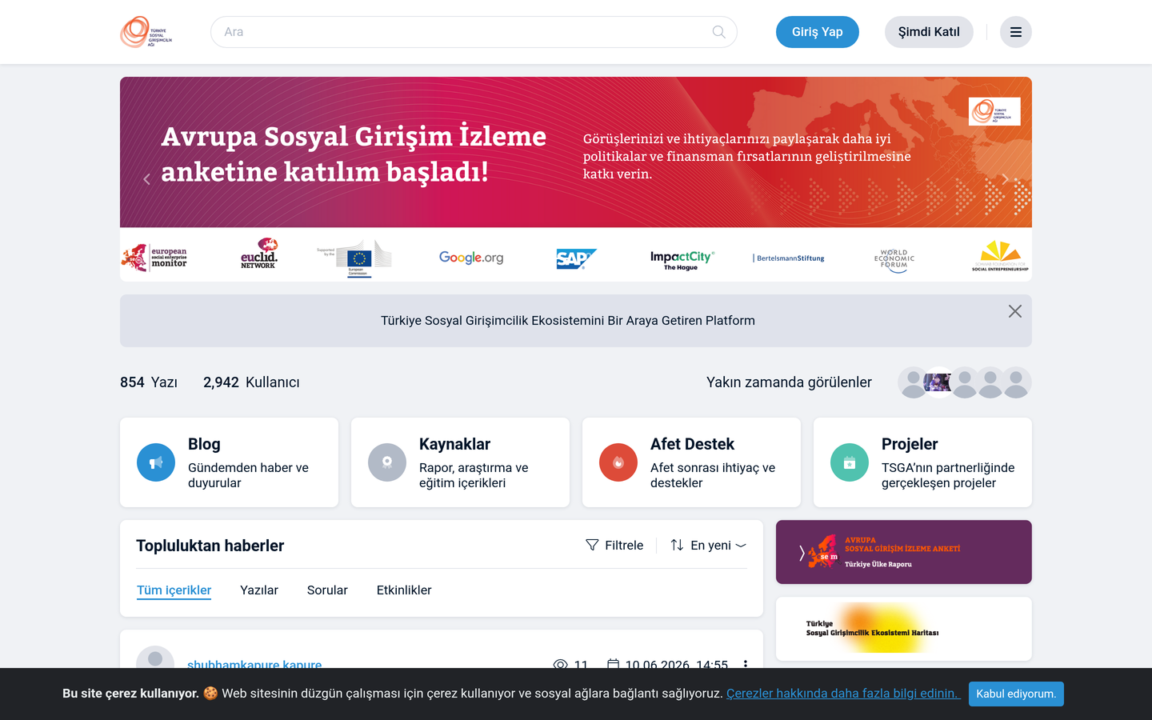Click the ImpactCity The Hague logo

pos(682,260)
